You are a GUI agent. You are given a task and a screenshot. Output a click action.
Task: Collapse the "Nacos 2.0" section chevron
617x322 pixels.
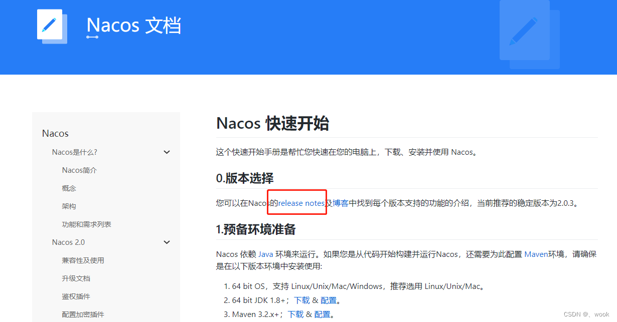pyautogui.click(x=167, y=242)
